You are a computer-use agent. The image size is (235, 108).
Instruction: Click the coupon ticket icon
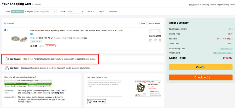(7, 59)
